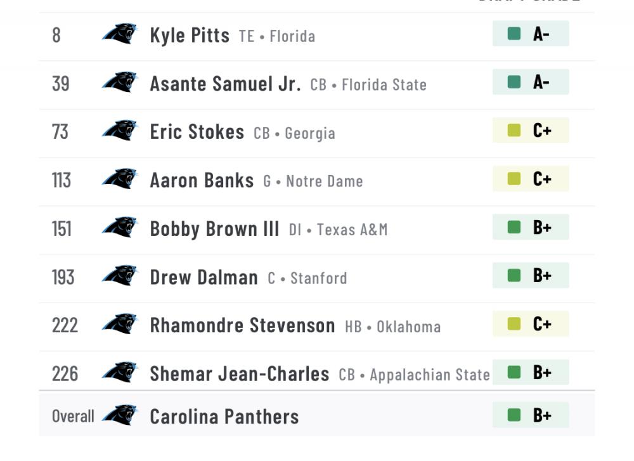The width and height of the screenshot is (634, 461).
Task: Click the green swatch in Kyle Pitts' A- grade
Action: point(514,34)
